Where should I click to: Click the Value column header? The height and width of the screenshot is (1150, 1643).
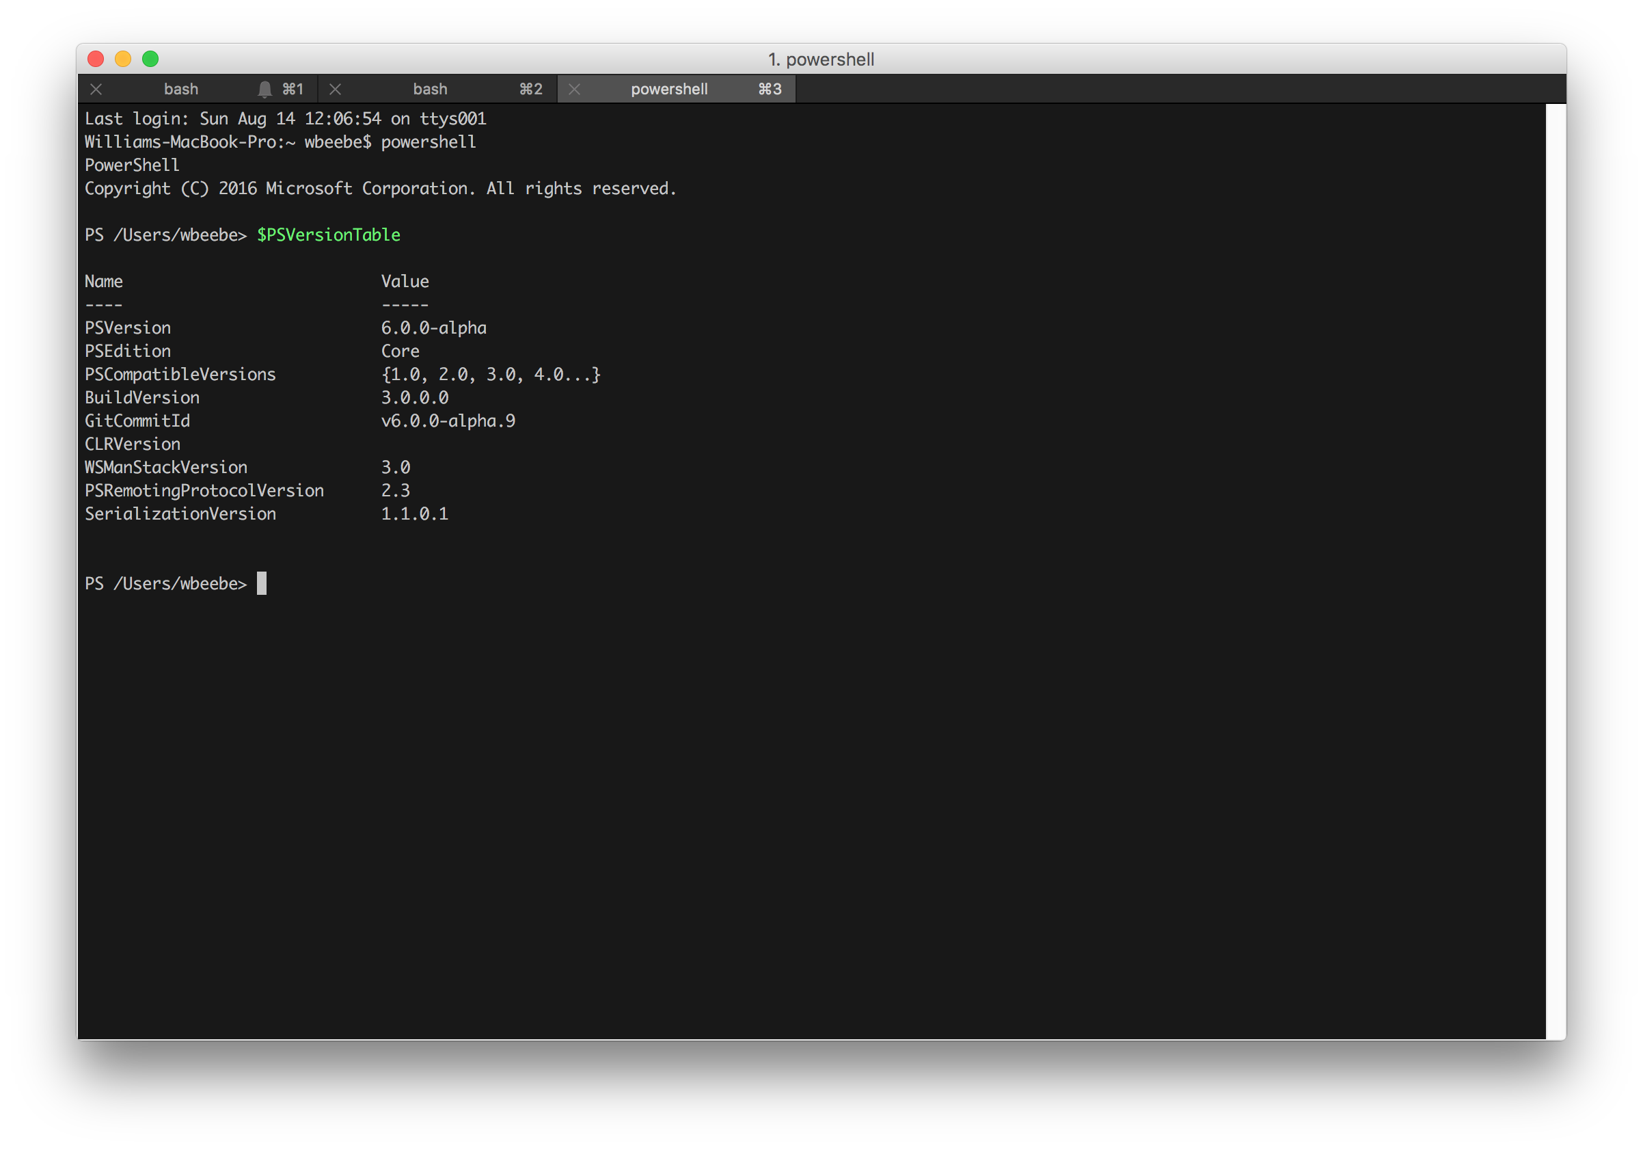(x=405, y=282)
